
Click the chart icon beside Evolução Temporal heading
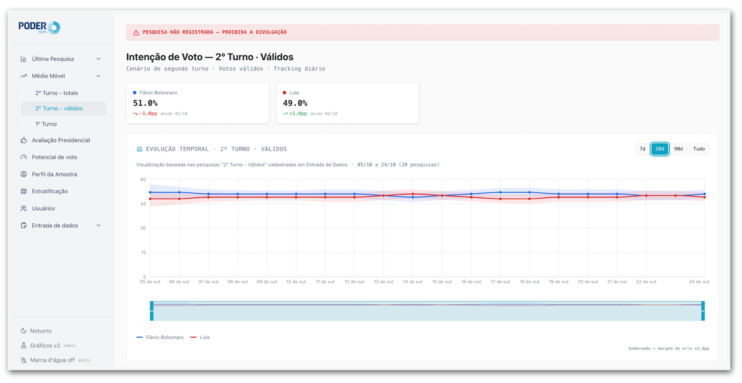[140, 149]
